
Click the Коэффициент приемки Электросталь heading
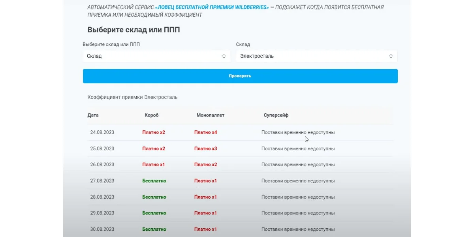pyautogui.click(x=132, y=97)
